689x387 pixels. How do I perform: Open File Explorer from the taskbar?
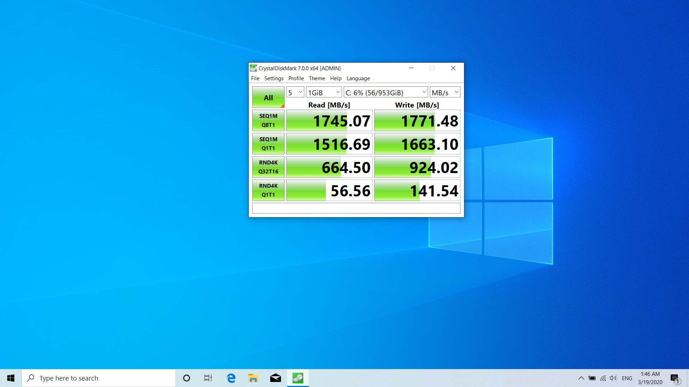click(253, 378)
